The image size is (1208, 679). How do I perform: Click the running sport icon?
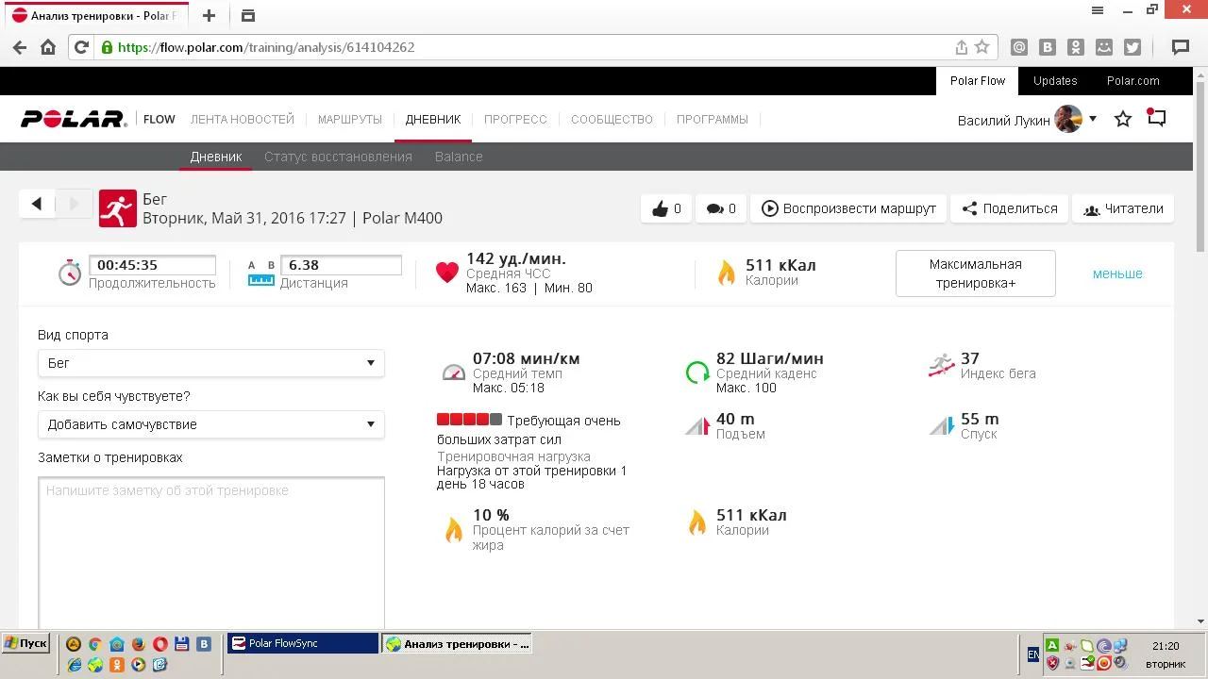click(x=117, y=208)
